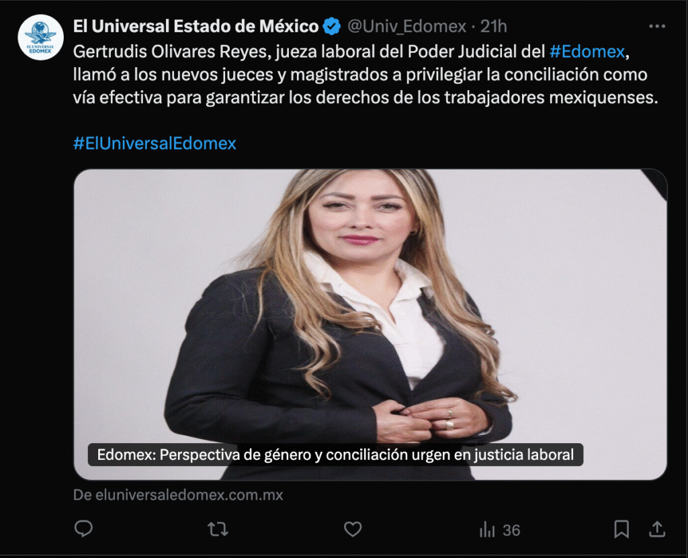The height and width of the screenshot is (558, 688).
Task: Click the article headline caption overlay
Action: 335,455
